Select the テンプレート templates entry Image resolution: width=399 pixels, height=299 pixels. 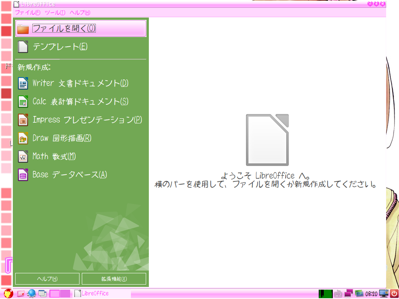(60, 47)
